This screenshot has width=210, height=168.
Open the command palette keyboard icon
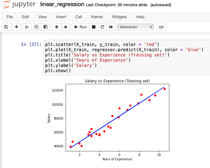[x=161, y=27]
